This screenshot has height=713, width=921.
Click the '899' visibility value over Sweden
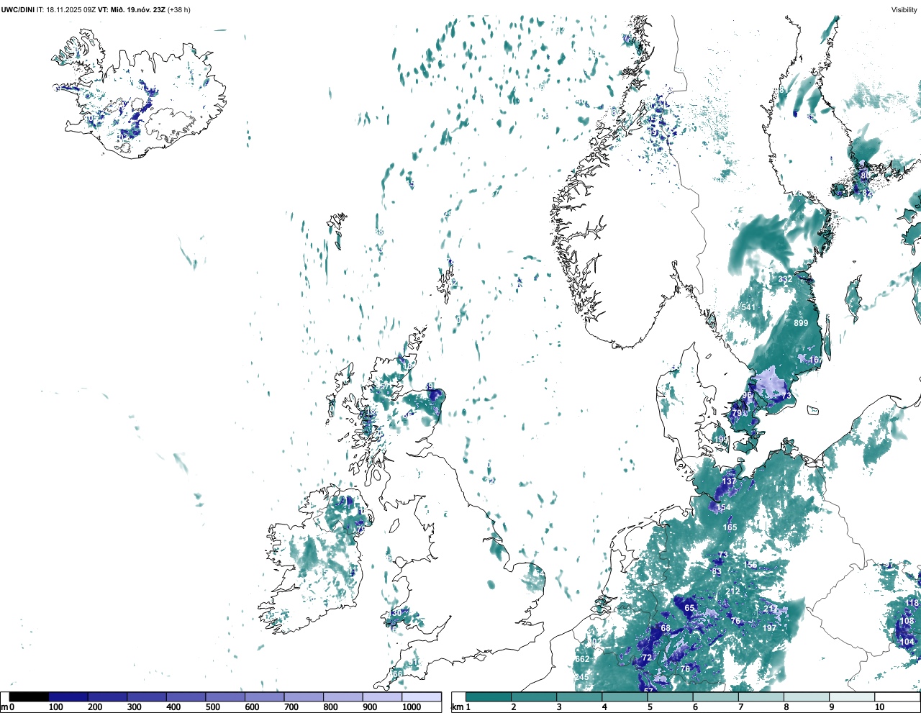tap(801, 323)
